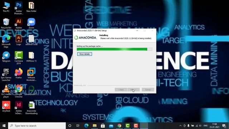Launch Adobe InDesign desktop shortcut
The image size is (229, 129).
(x=19, y=108)
